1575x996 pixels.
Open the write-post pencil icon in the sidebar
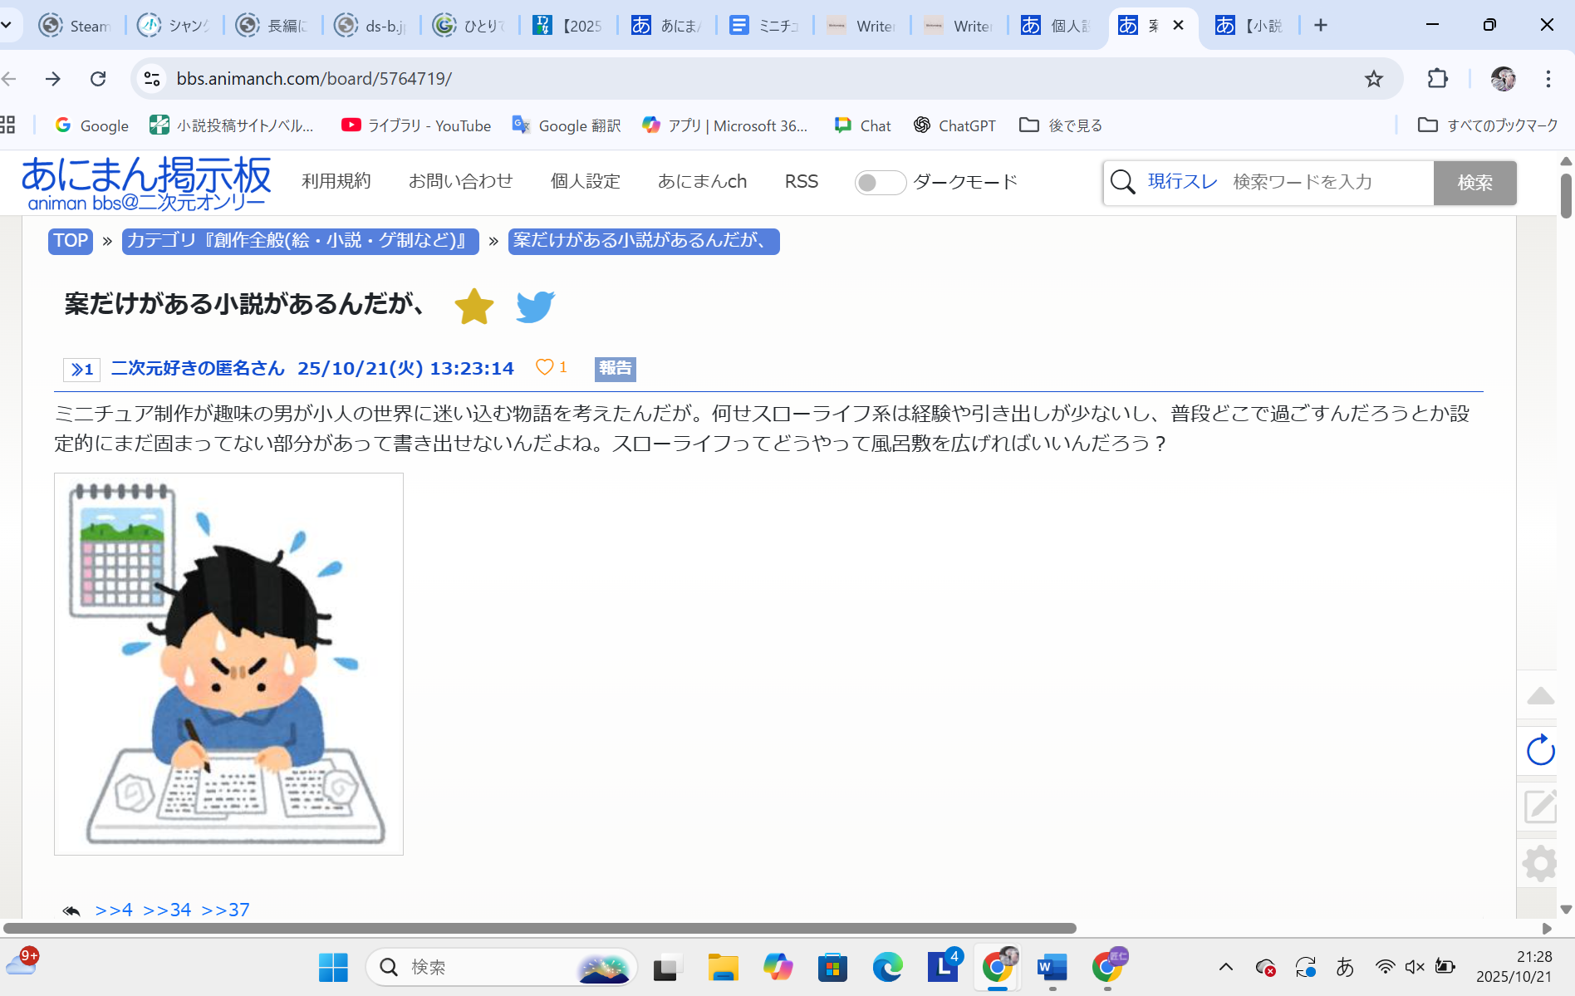coord(1540,806)
